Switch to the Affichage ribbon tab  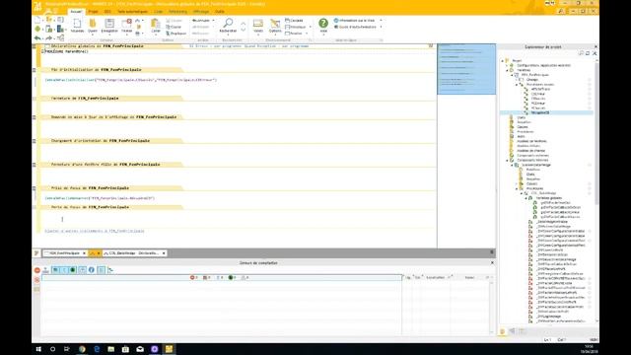click(x=200, y=12)
